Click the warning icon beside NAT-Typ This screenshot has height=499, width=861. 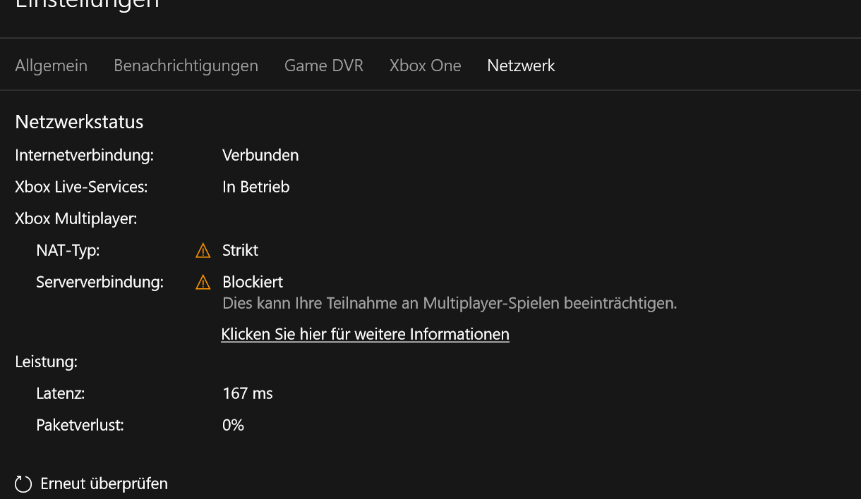203,250
